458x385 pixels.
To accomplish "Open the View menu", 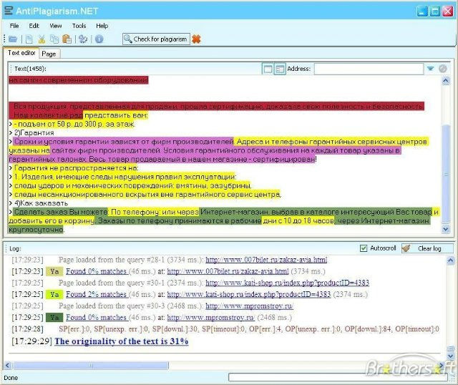I will coord(56,26).
